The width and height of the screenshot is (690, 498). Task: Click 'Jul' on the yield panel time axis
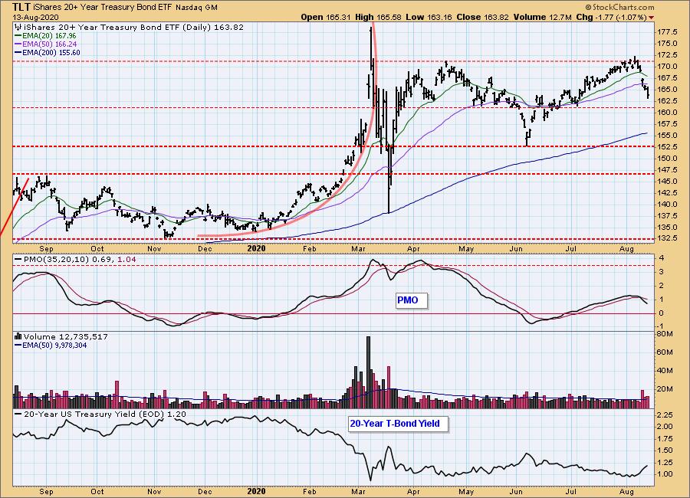point(570,491)
